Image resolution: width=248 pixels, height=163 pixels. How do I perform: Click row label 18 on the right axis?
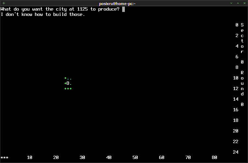tap(236, 121)
